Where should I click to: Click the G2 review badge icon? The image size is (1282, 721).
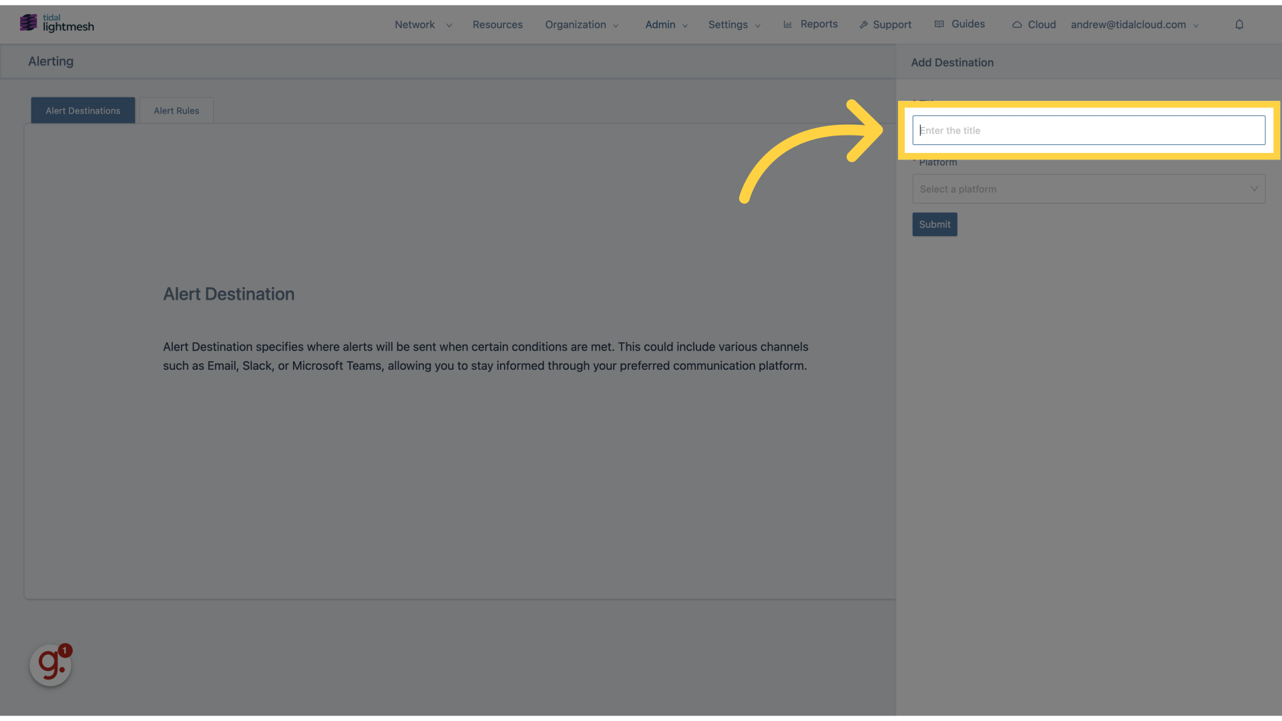pos(50,664)
